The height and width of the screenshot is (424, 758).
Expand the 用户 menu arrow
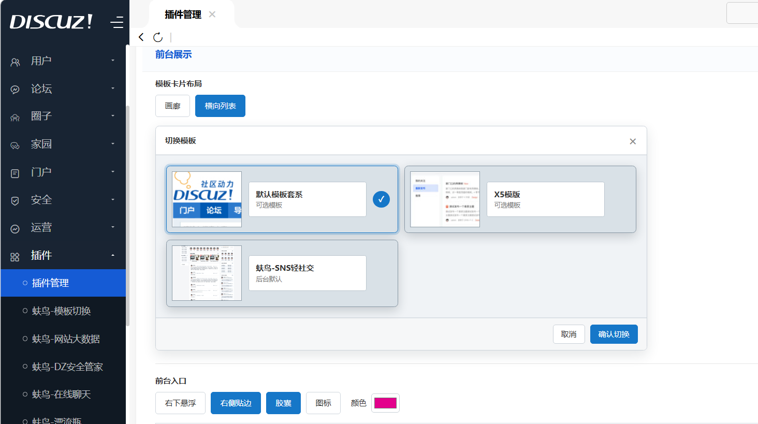(113, 61)
